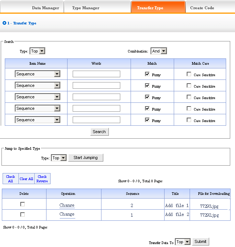Click sequence value 1 in results table
This screenshot has width=235, height=247.
132,215
